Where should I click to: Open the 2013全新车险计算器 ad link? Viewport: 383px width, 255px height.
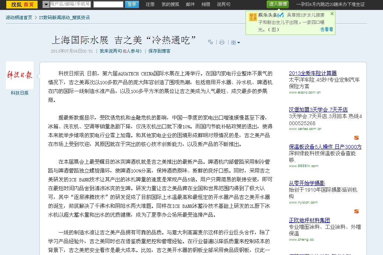(x=313, y=73)
